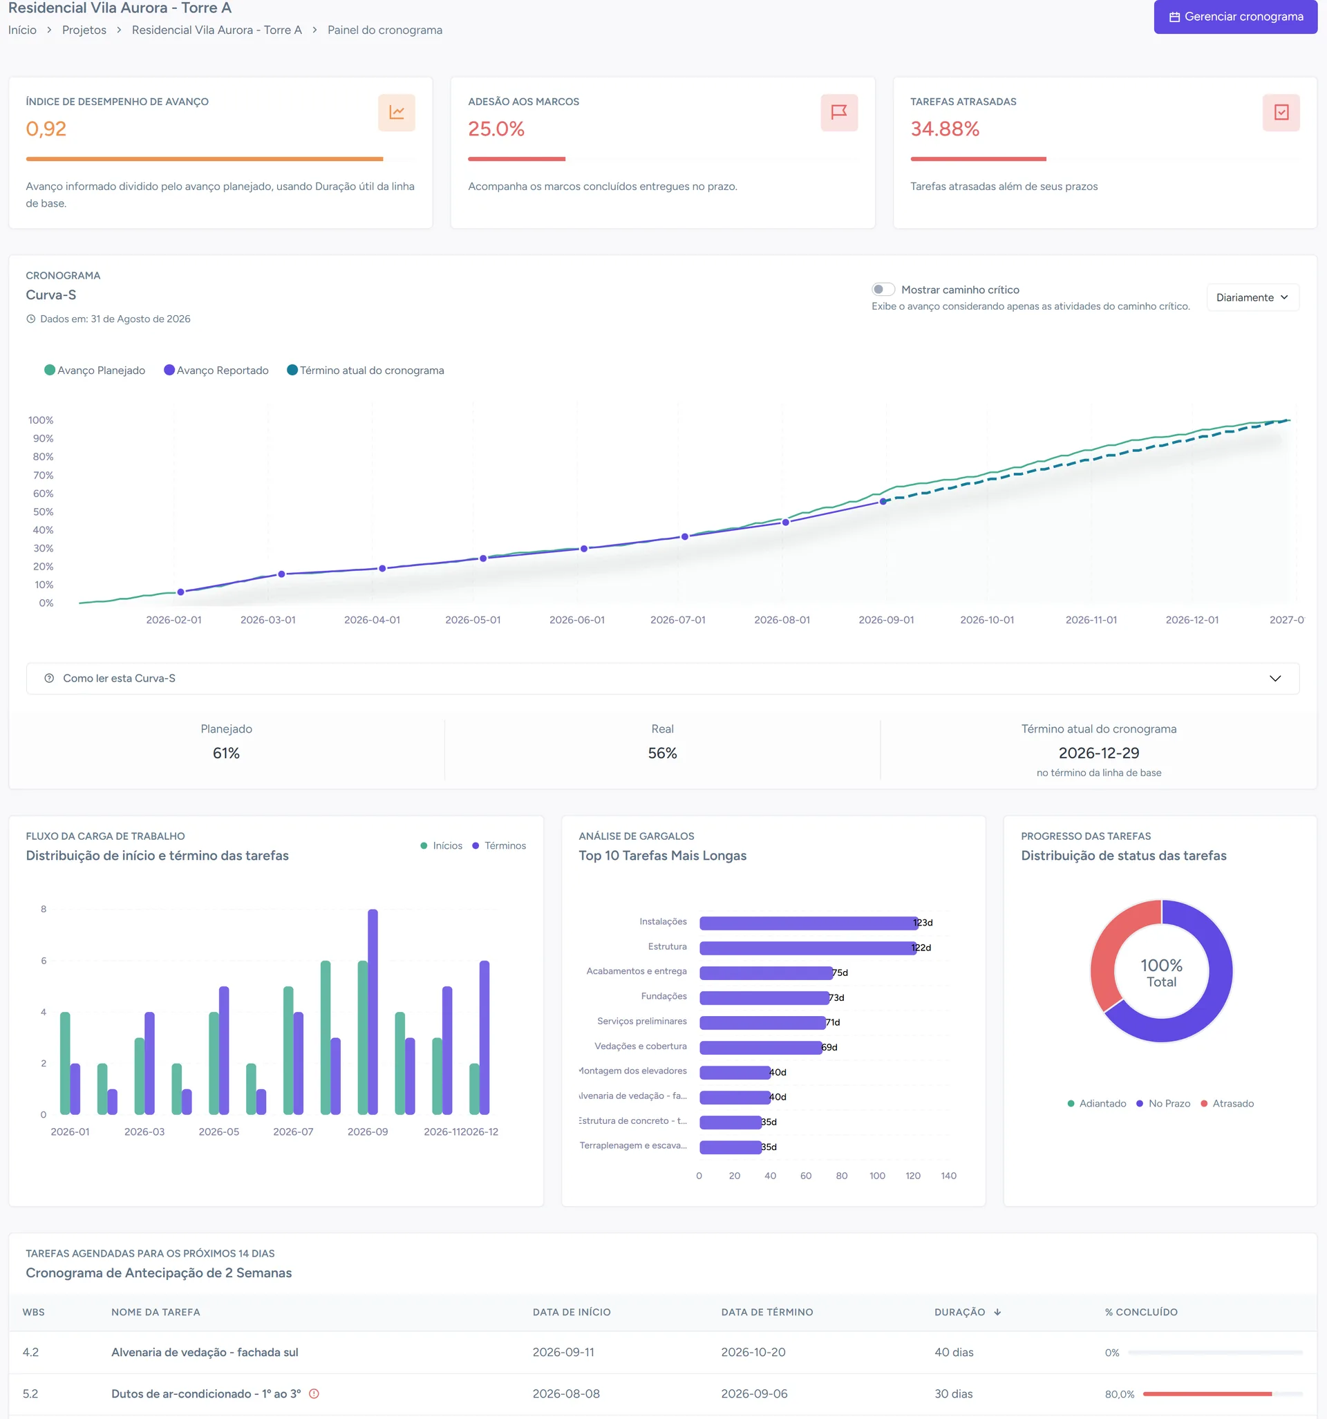Toggle Avanço Reportado legend series
This screenshot has height=1419, width=1327.
(216, 370)
